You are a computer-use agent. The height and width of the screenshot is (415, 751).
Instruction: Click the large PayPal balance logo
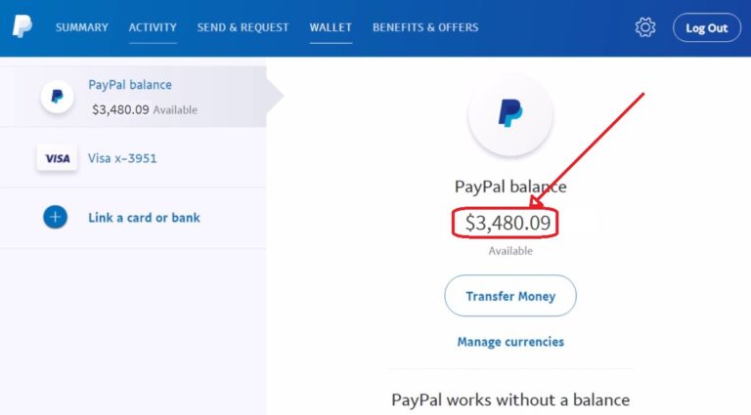coord(510,114)
